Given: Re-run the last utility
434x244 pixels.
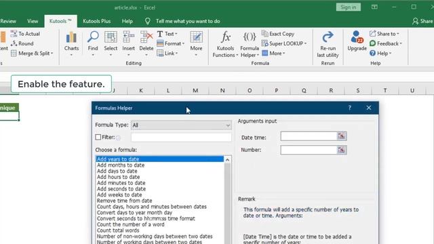Looking at the screenshot, I should pyautogui.click(x=328, y=44).
